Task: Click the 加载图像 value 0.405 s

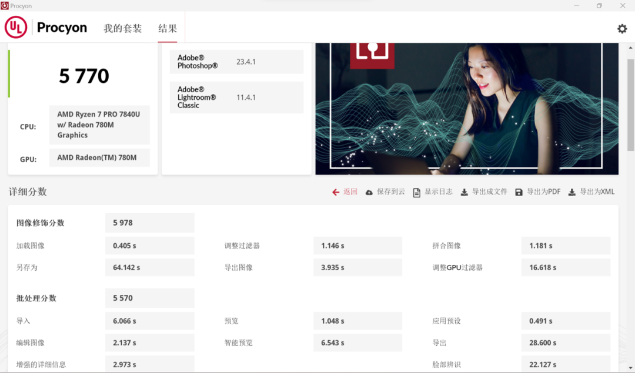Action: (150, 246)
